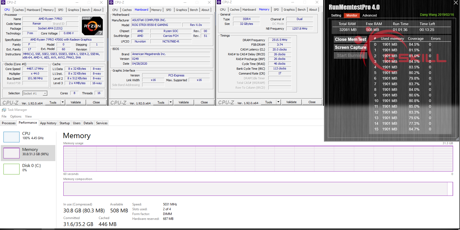Screen dimensions: 460x230
Task: Open Advanced tab in RunMemtestPro
Action: click(x=370, y=15)
